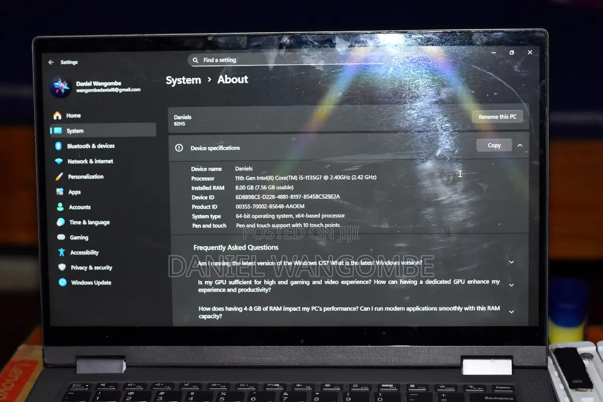Open the Daniel Wangombe profile picture
The image size is (603, 402).
click(60, 87)
